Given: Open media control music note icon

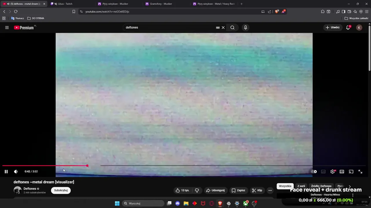Looking at the screenshot, I should pyautogui.click(x=338, y=12).
